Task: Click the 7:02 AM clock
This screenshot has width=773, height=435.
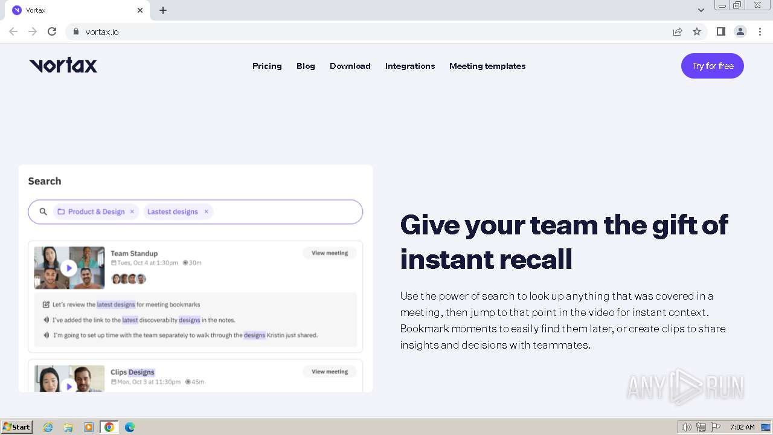Action: coord(742,427)
